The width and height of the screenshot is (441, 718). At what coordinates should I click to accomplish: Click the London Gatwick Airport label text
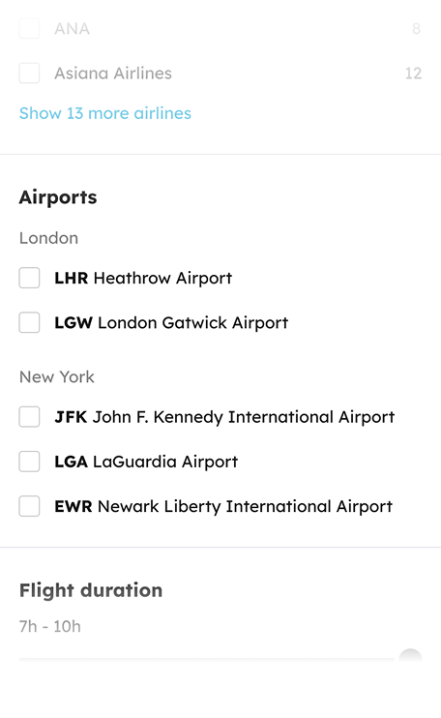(x=192, y=322)
